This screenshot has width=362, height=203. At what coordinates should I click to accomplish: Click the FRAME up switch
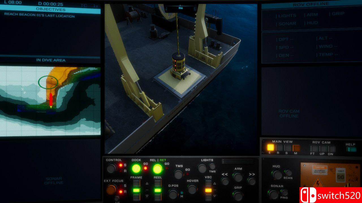tap(136, 183)
